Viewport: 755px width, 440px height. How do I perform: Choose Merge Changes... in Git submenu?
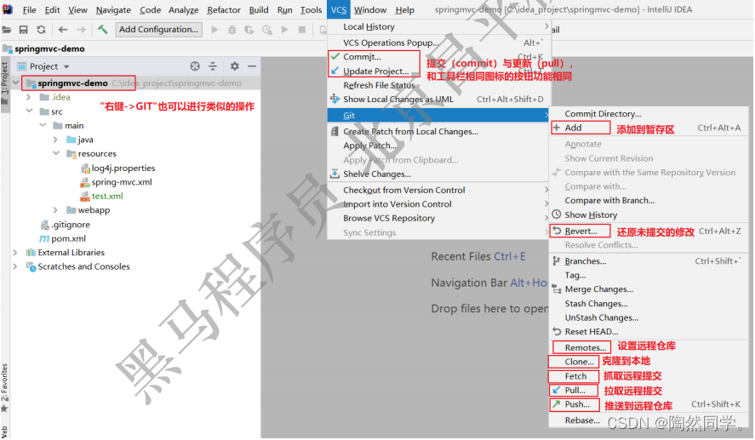[649, 289]
